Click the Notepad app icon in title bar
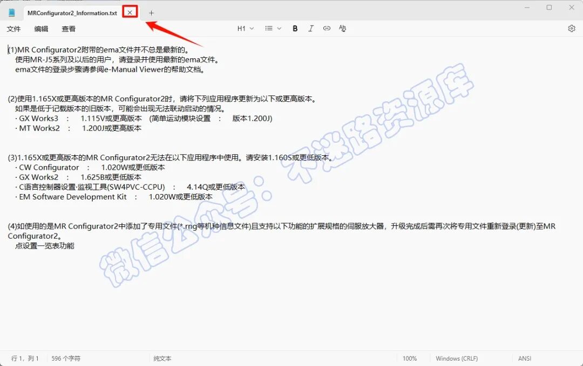Screen dimensions: 583x366 [x=11, y=12]
